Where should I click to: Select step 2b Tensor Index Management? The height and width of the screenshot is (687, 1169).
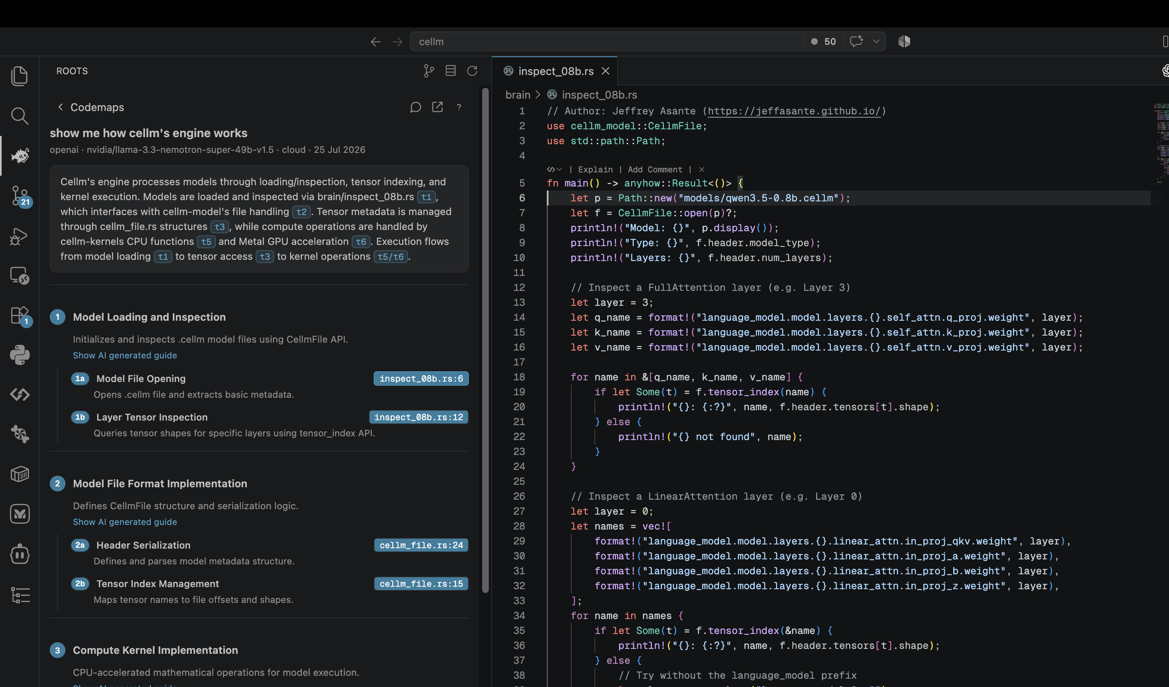click(157, 583)
